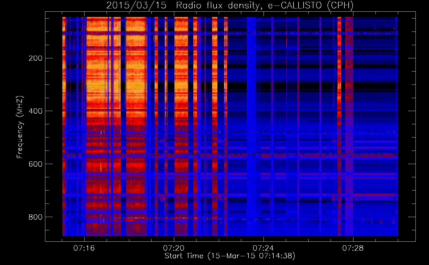This screenshot has height=265, width=429.
Task: Click the 600 frequency tick label
Action: coord(36,164)
